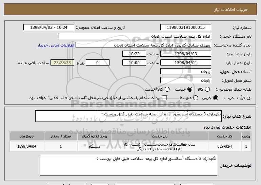261x185 pixels.
Task: Click the unit cell دستگاه
Action: [x=94, y=147]
